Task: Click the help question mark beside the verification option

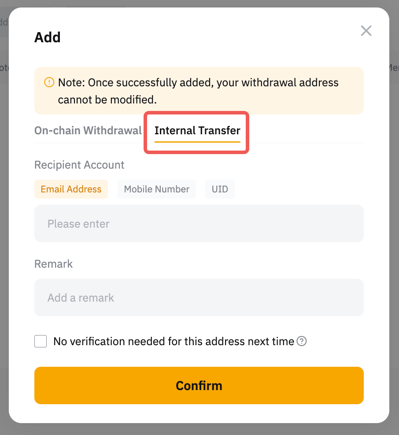Action: tap(302, 341)
